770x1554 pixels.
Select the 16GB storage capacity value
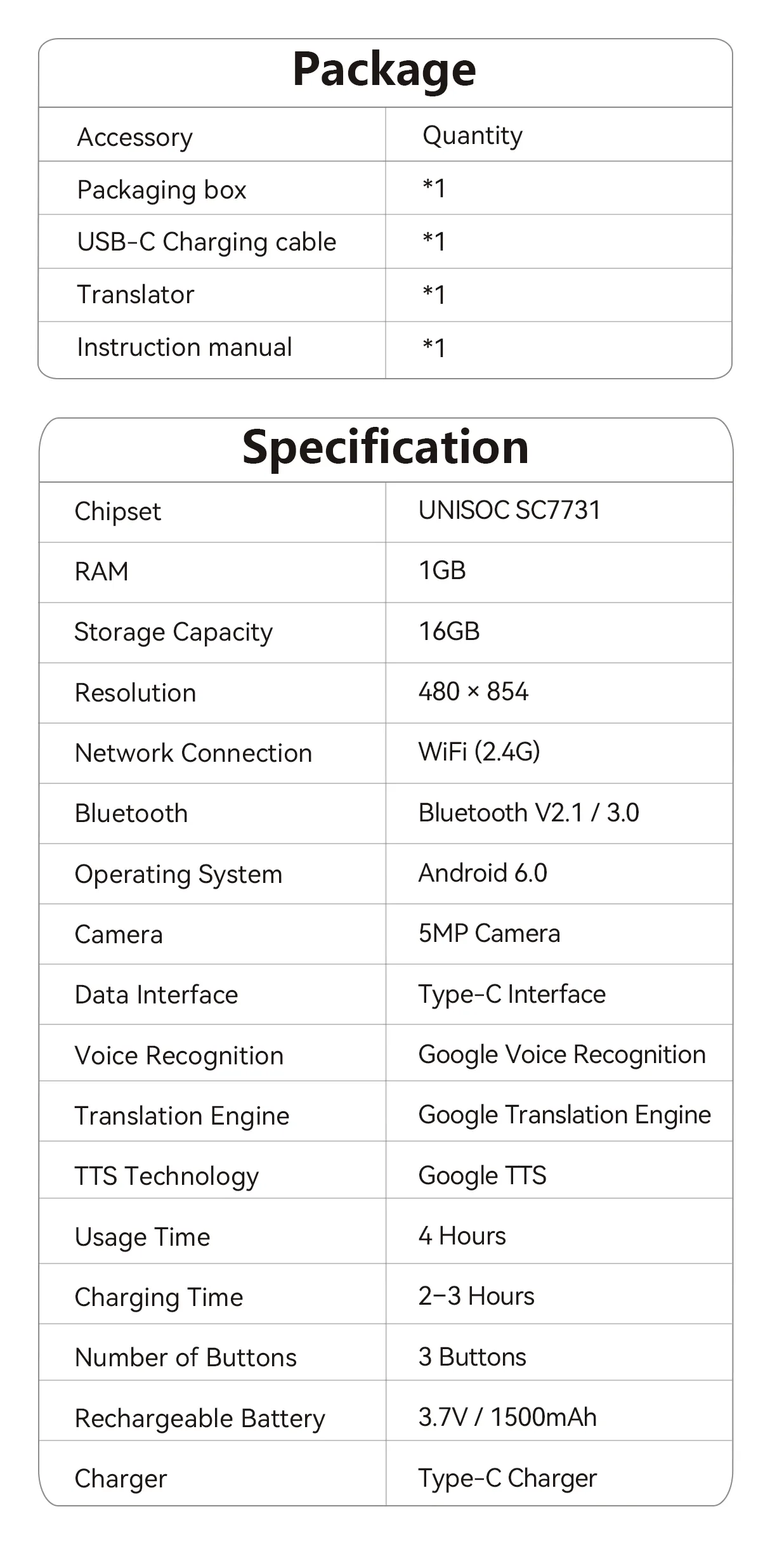pyautogui.click(x=449, y=631)
